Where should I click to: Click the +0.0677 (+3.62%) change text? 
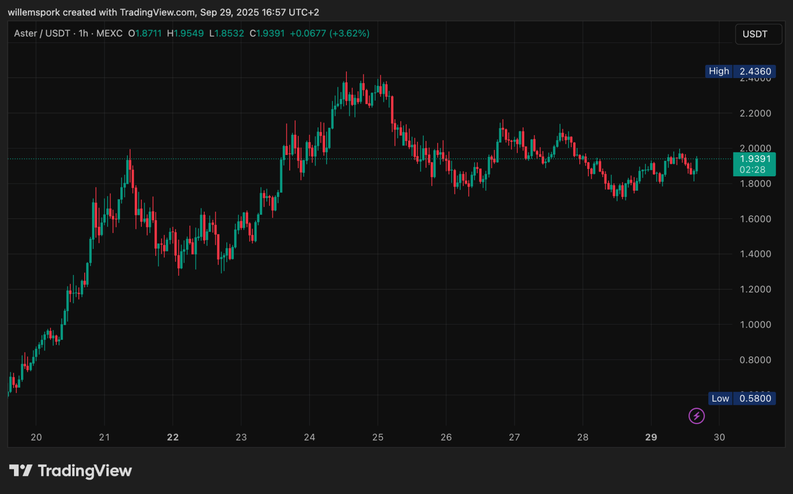pos(330,33)
